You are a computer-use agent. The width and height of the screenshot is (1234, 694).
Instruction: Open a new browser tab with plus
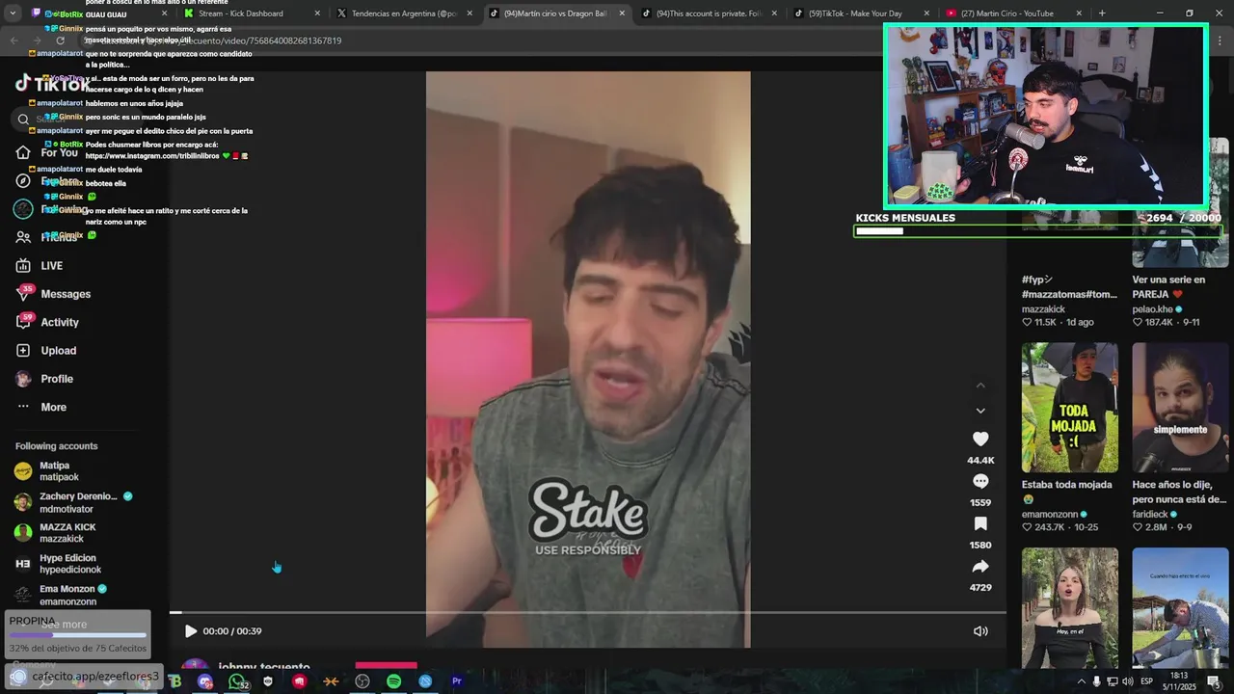[1102, 13]
